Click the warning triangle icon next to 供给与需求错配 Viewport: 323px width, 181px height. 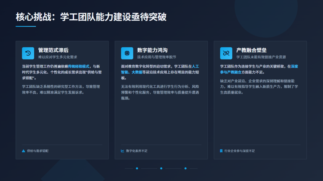pyautogui.click(x=24, y=151)
